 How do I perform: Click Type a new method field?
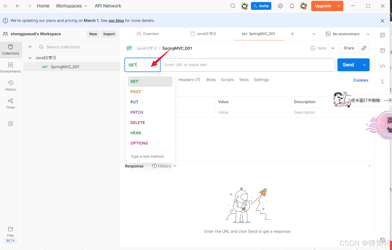(x=150, y=156)
